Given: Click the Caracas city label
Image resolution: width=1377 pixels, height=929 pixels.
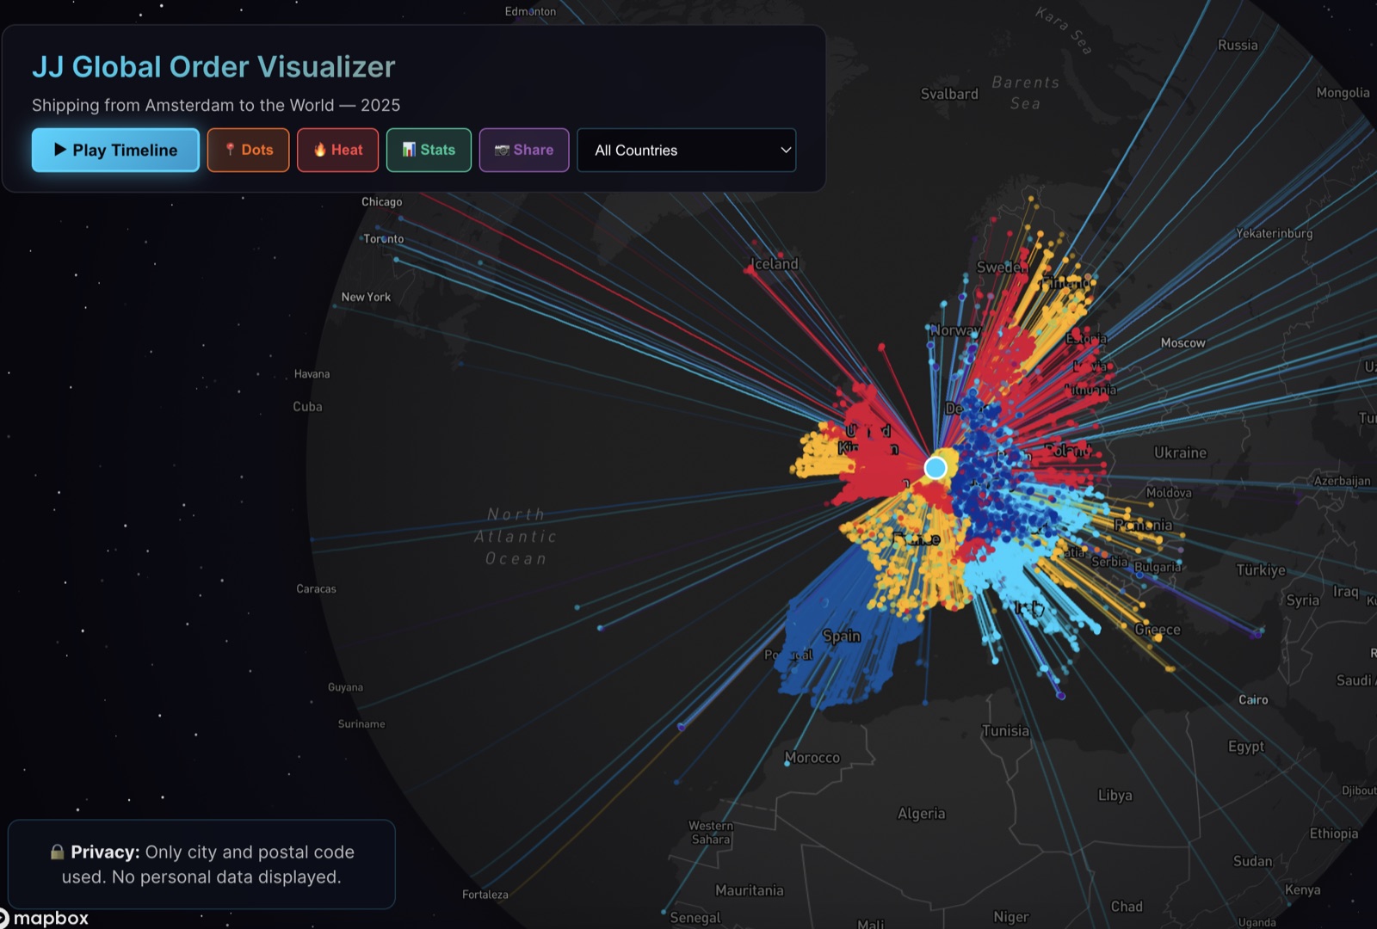Looking at the screenshot, I should pos(317,589).
